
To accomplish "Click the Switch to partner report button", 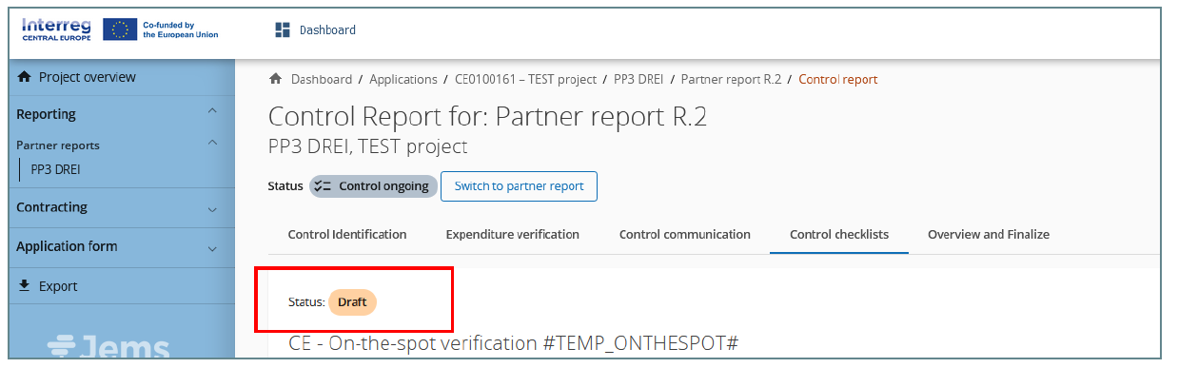I will (520, 186).
